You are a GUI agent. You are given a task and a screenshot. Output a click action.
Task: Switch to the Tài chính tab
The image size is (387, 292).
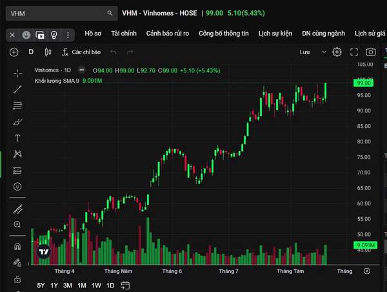(124, 34)
